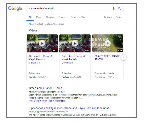
Task: Open search Settings
Action: (108, 17)
